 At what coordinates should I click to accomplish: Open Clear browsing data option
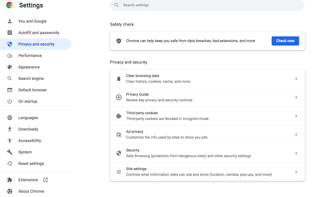tap(207, 79)
